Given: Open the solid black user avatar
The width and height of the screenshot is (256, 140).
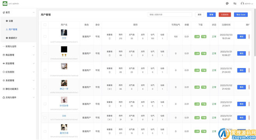Looking at the screenshot, I should (x=64, y=50).
